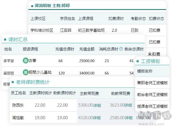Open 详细 link beside 2580.00 for 周旭敏
Image resolution: width=172 pixels, height=126 pixels.
click(129, 118)
